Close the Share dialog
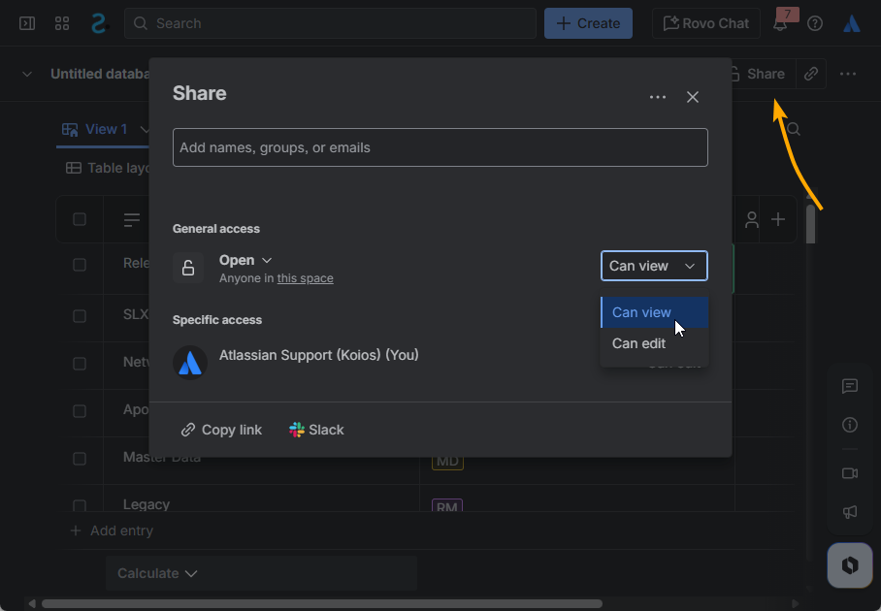Image resolution: width=881 pixels, height=611 pixels. (692, 97)
